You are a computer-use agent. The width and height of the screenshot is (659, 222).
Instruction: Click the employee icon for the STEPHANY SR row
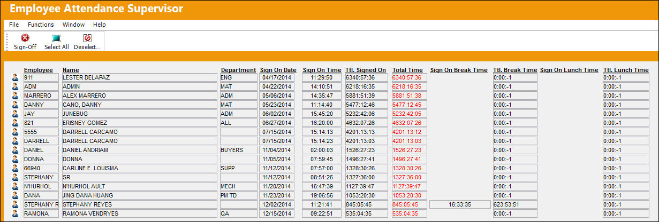pos(15,177)
